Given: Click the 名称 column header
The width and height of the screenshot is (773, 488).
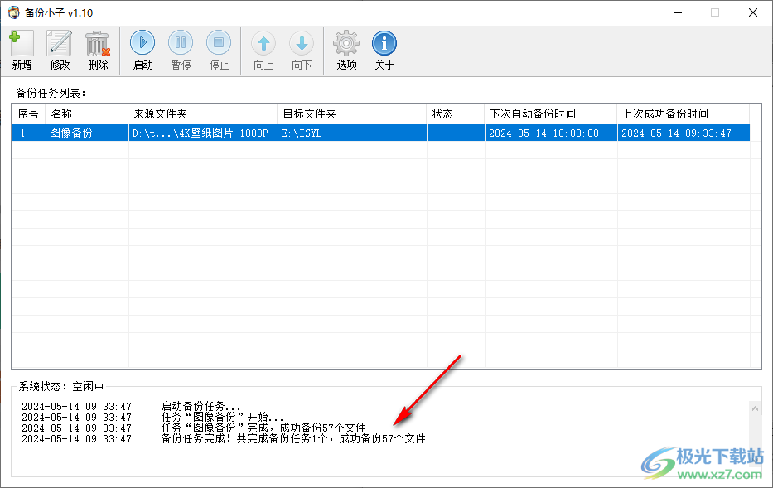Looking at the screenshot, I should click(x=86, y=114).
